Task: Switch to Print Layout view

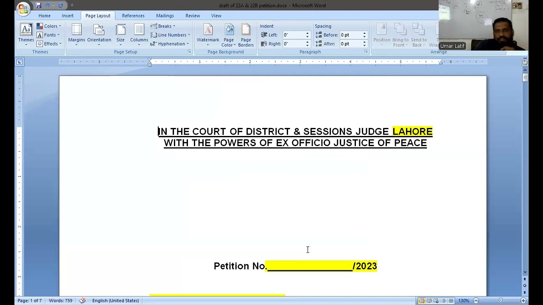Action: coord(422,301)
